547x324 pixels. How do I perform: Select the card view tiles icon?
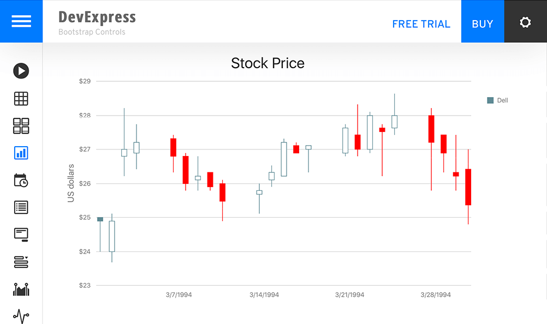tap(21, 126)
